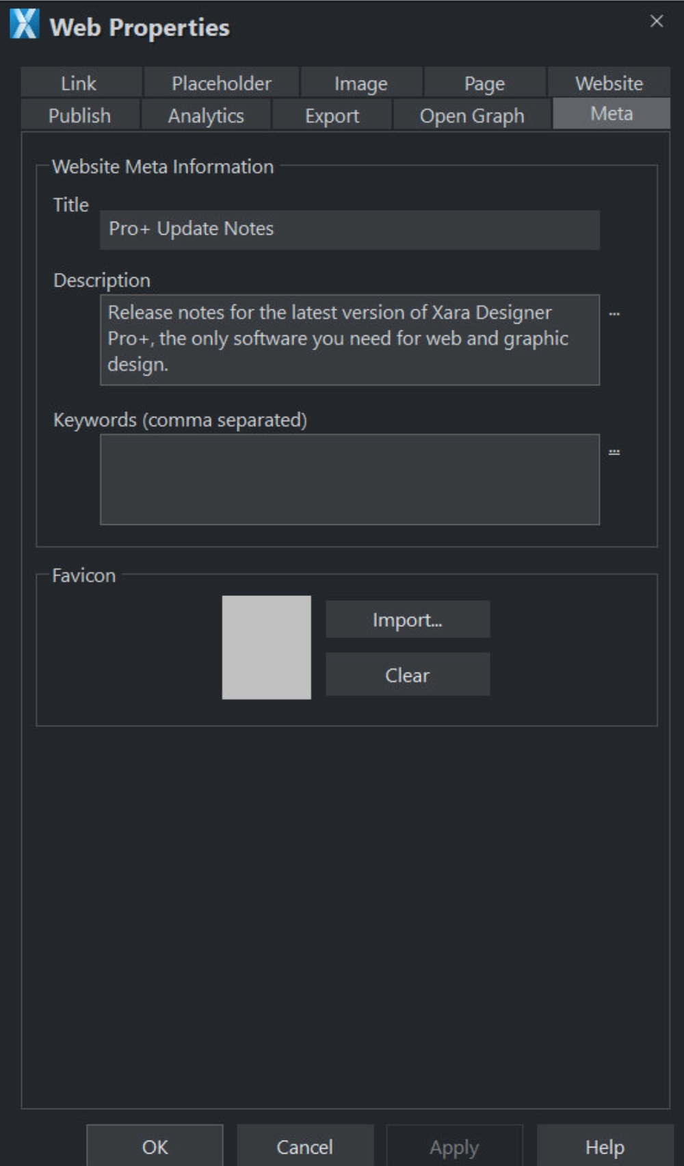Expand the Description editor via ellipsis icon
The width and height of the screenshot is (684, 1166).
point(614,314)
